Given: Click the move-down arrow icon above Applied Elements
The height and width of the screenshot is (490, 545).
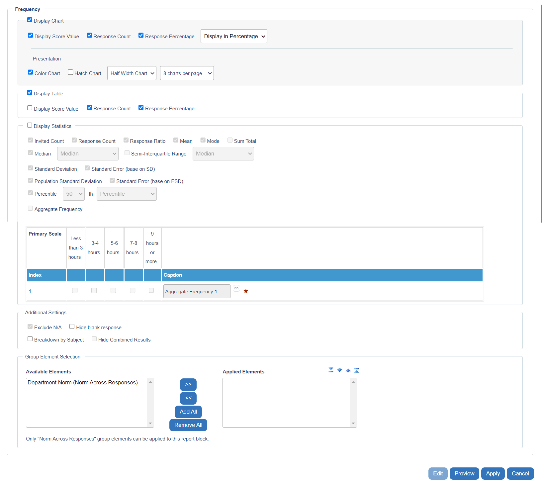Looking at the screenshot, I should (x=339, y=370).
